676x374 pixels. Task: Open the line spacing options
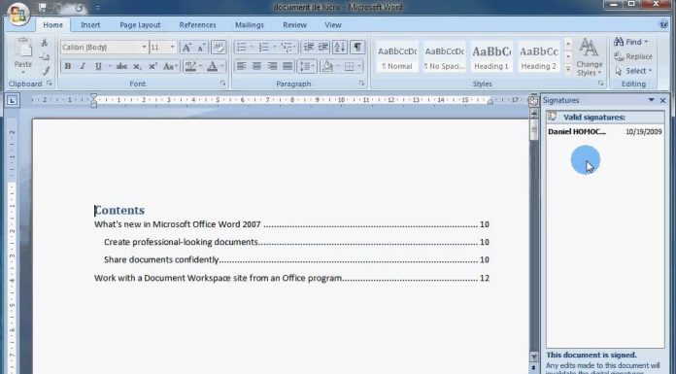pos(307,66)
